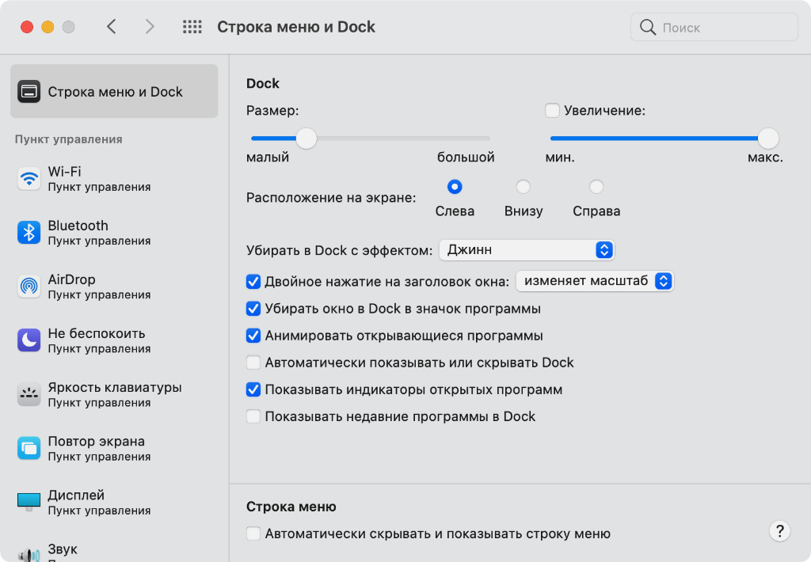Viewport: 811px width, 562px height.
Task: Expand the изменяет масштаб dropdown
Action: 594,281
